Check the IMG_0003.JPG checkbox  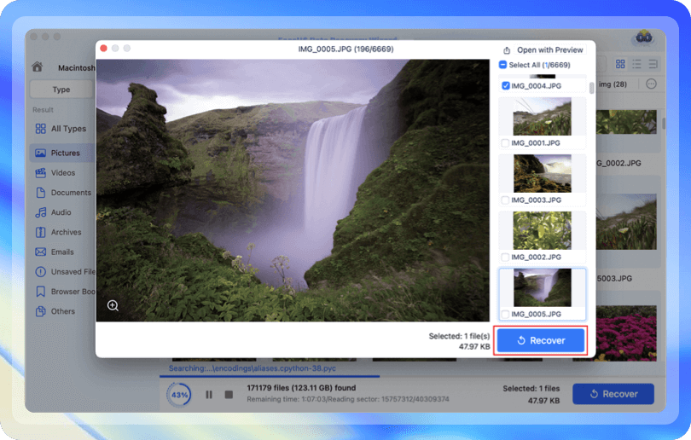(505, 200)
